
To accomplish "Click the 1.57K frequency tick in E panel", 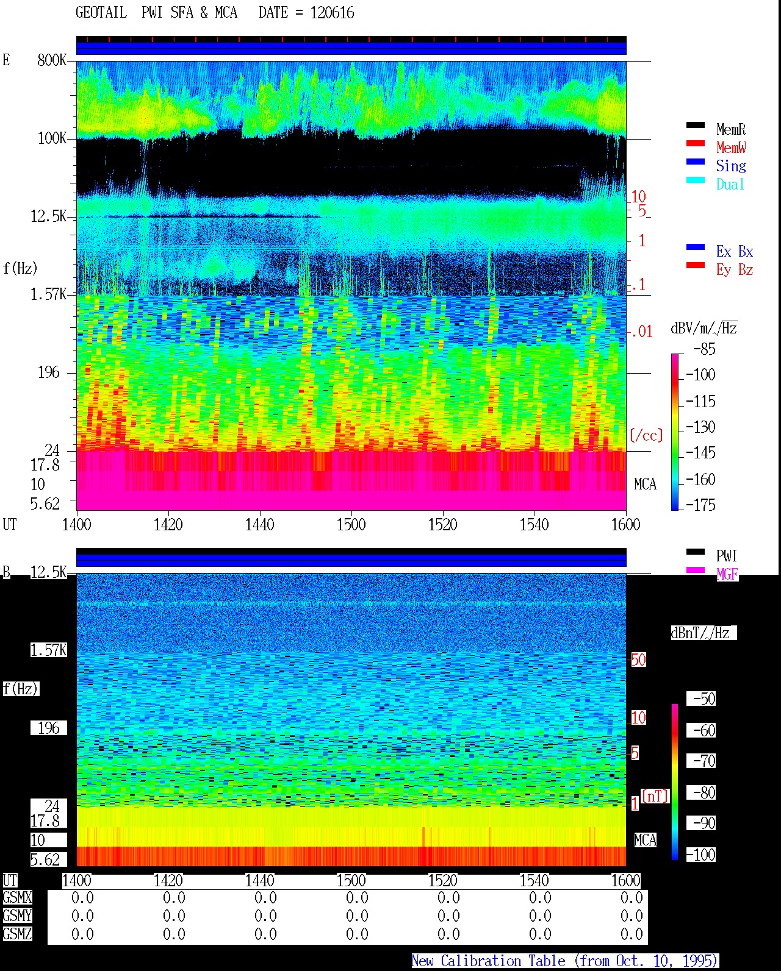I will click(49, 294).
